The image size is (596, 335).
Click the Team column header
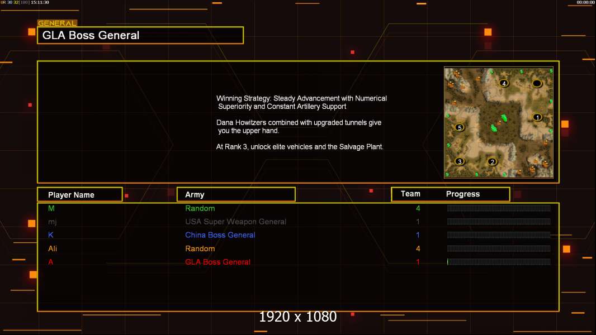410,194
